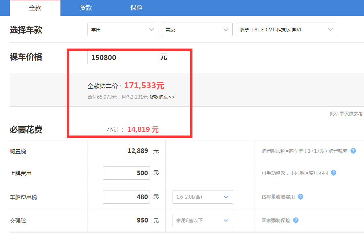Click the 购置附加税 formula description

coord(304,151)
